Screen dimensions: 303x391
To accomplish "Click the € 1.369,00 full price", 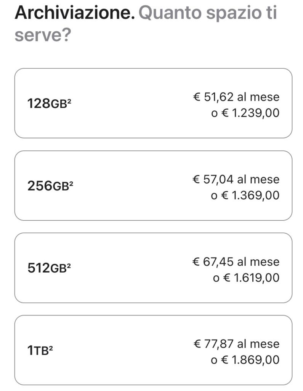I will [245, 195].
